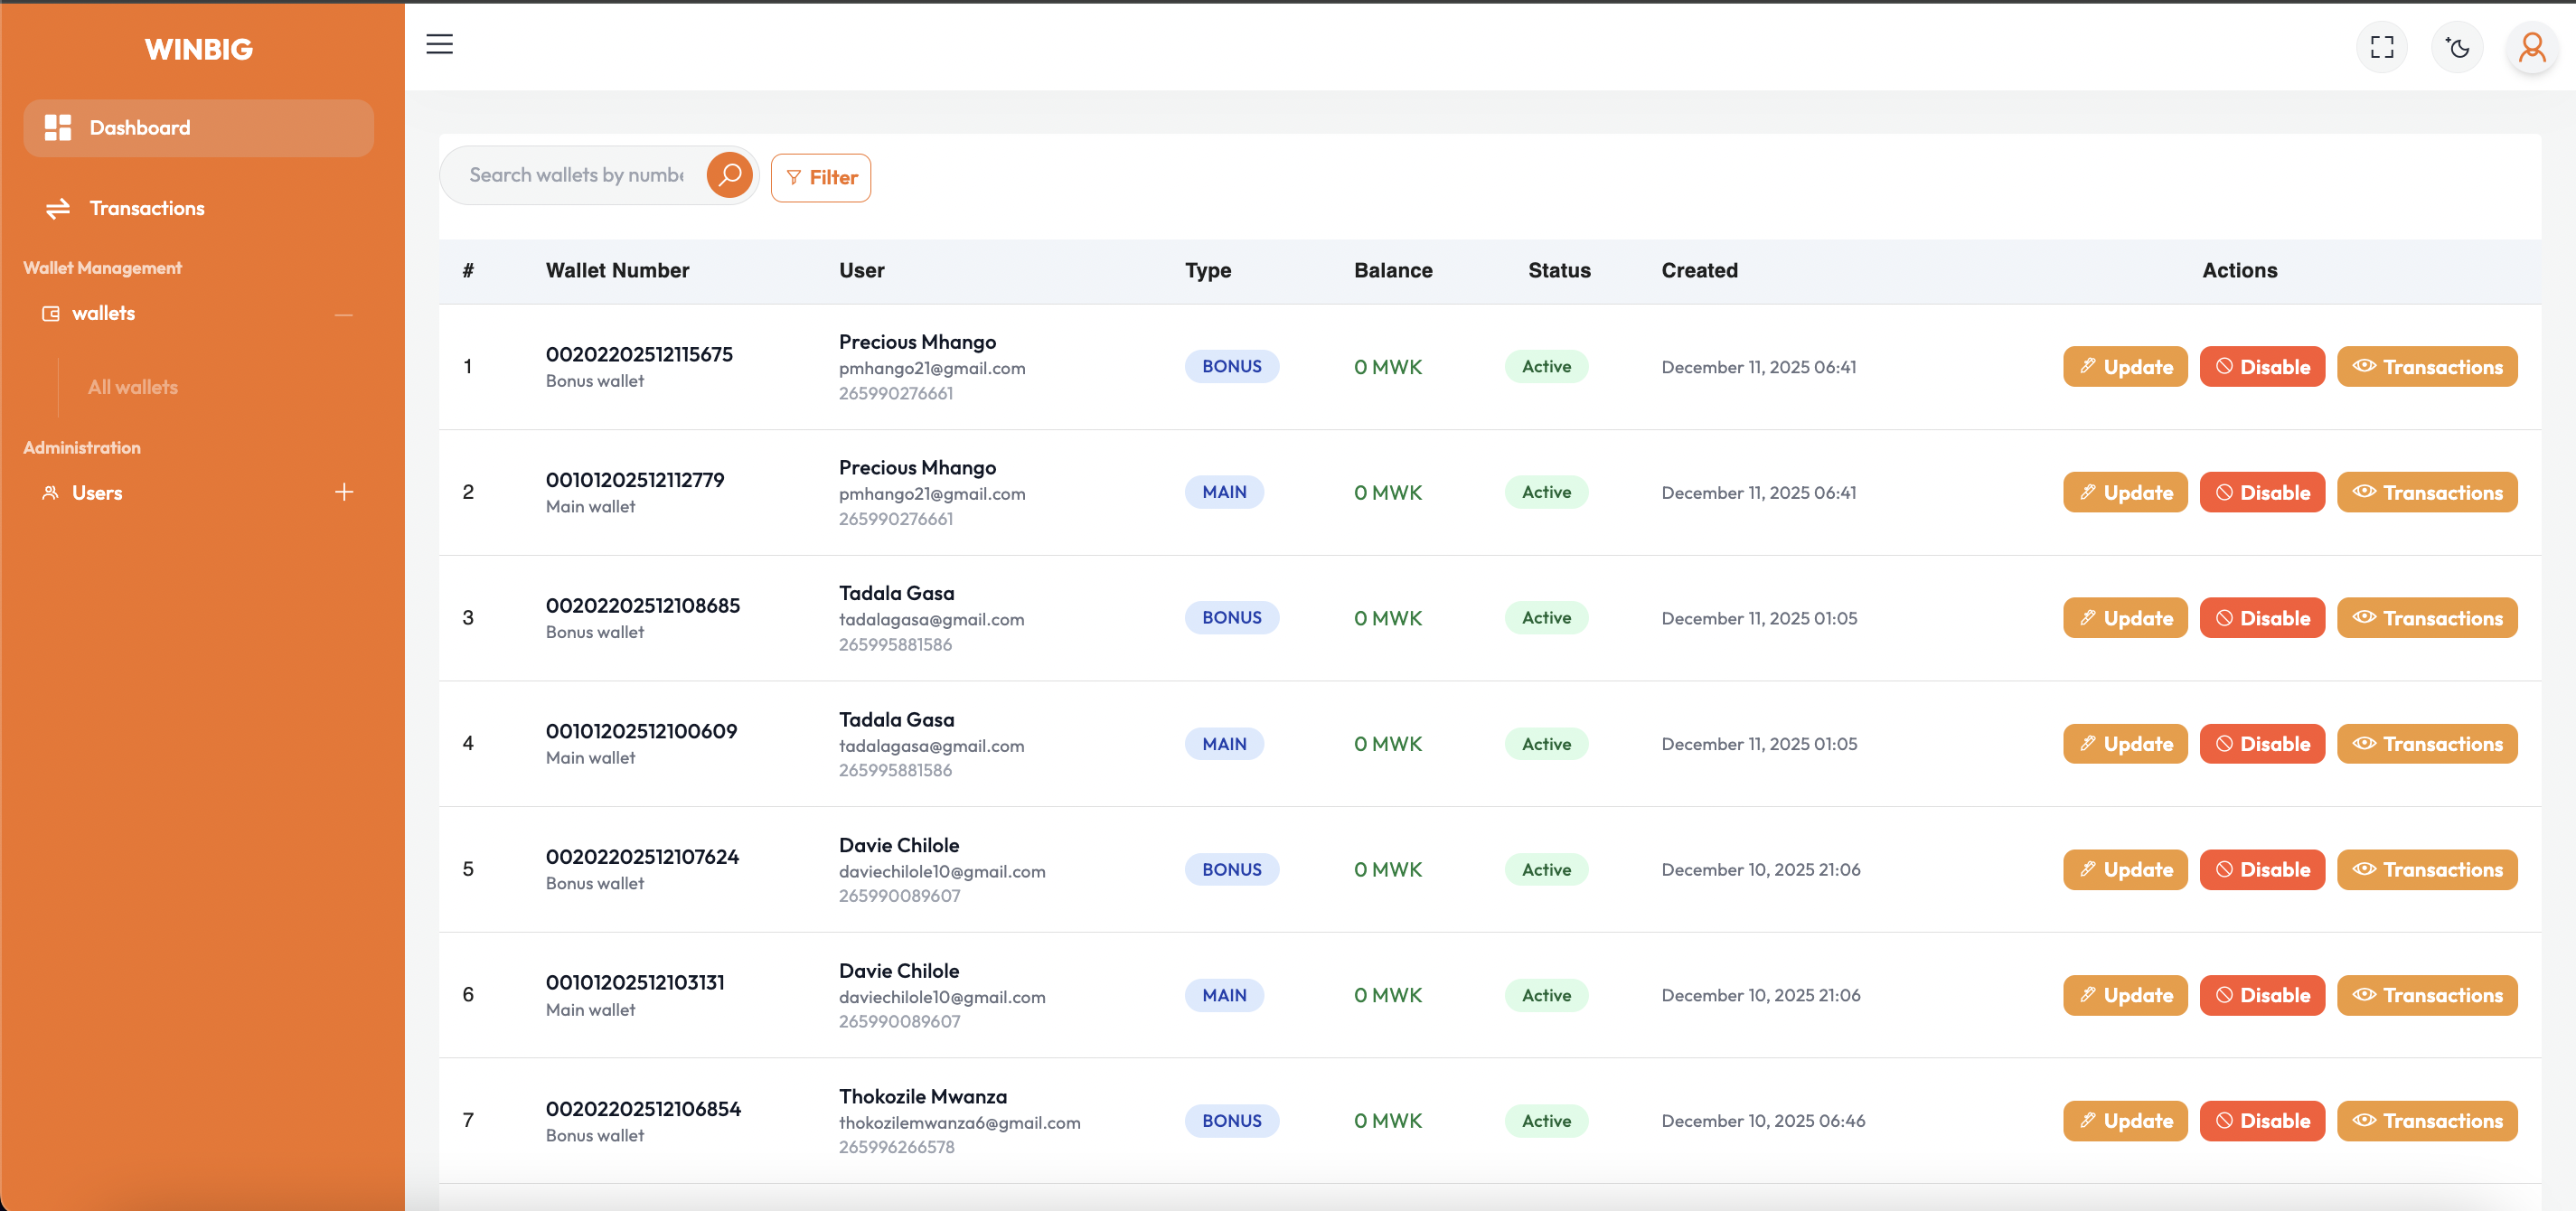The image size is (2576, 1211).
Task: View Transactions for Davie Chilole's Bonus wallet
Action: [2426, 870]
